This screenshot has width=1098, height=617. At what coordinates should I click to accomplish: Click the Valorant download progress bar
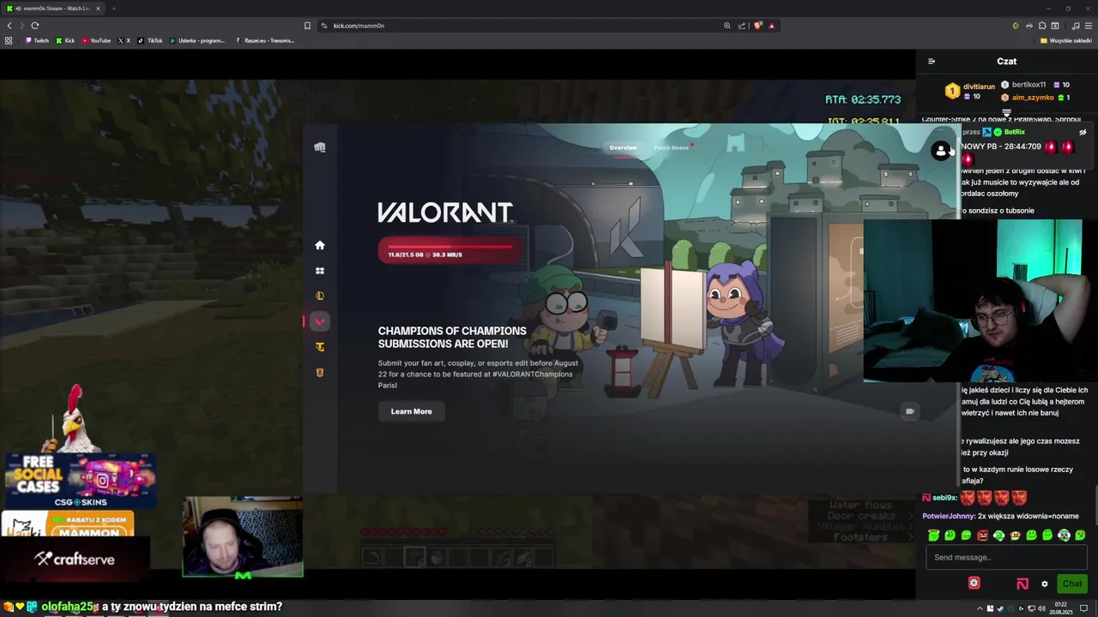coord(450,250)
